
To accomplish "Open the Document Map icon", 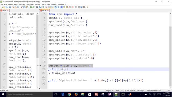I will (x=67, y=7).
